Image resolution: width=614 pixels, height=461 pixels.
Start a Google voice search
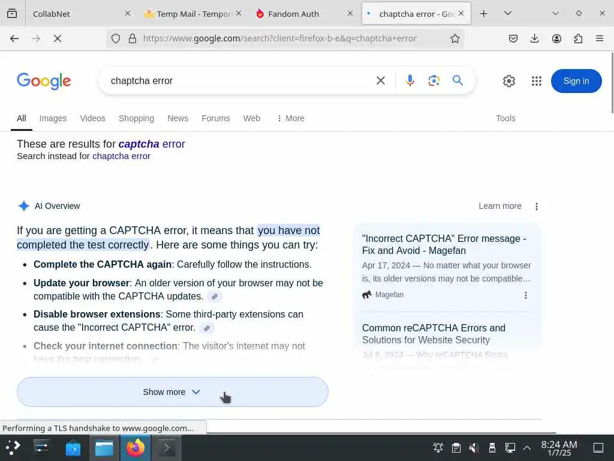click(x=410, y=81)
